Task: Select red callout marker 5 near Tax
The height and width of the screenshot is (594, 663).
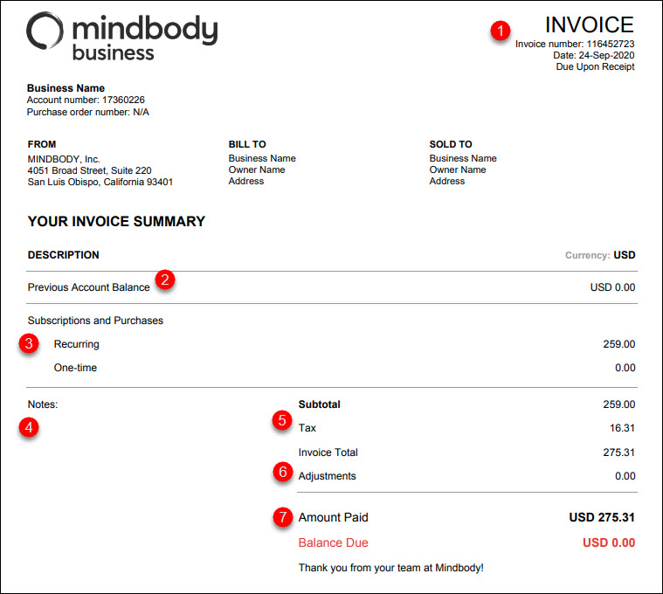Action: click(x=281, y=420)
